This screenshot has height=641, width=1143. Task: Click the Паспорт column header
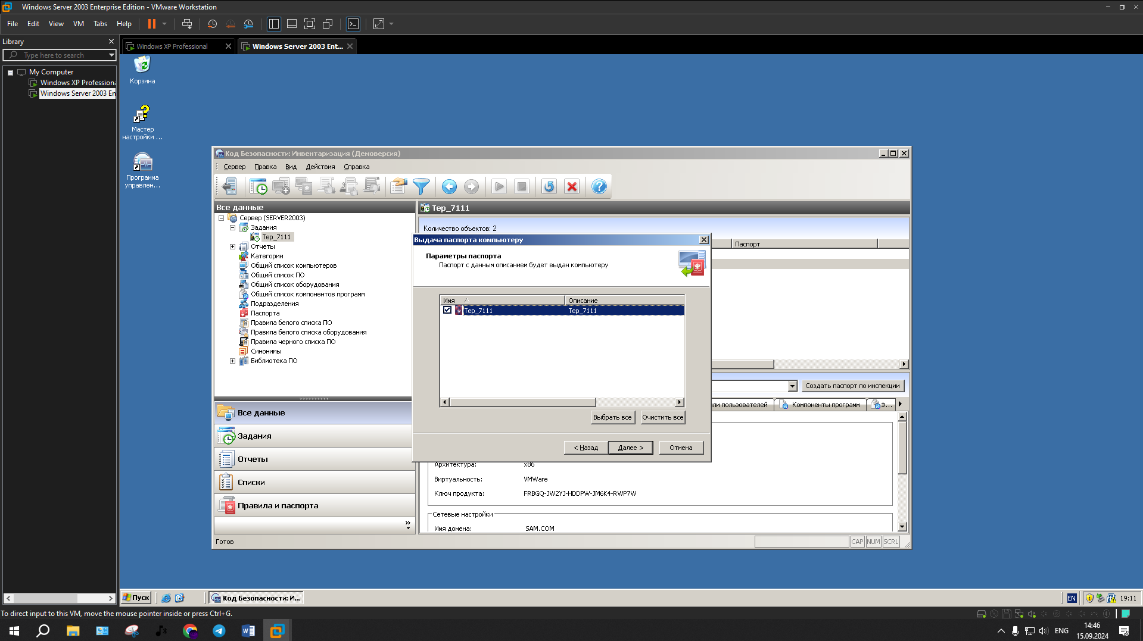[803, 244]
